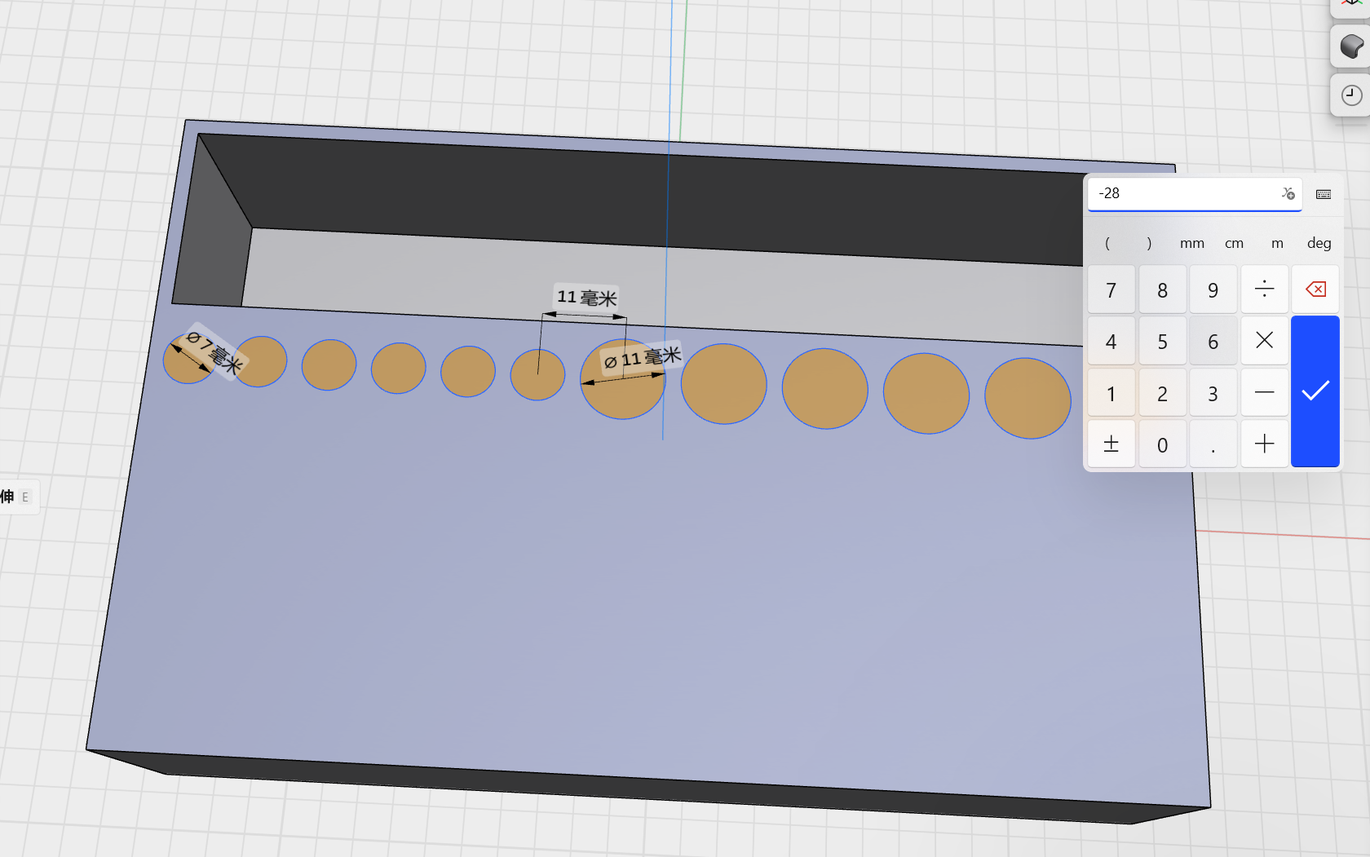Screen dimensions: 1370x857
Task: Click the minus operator key
Action: [1264, 393]
